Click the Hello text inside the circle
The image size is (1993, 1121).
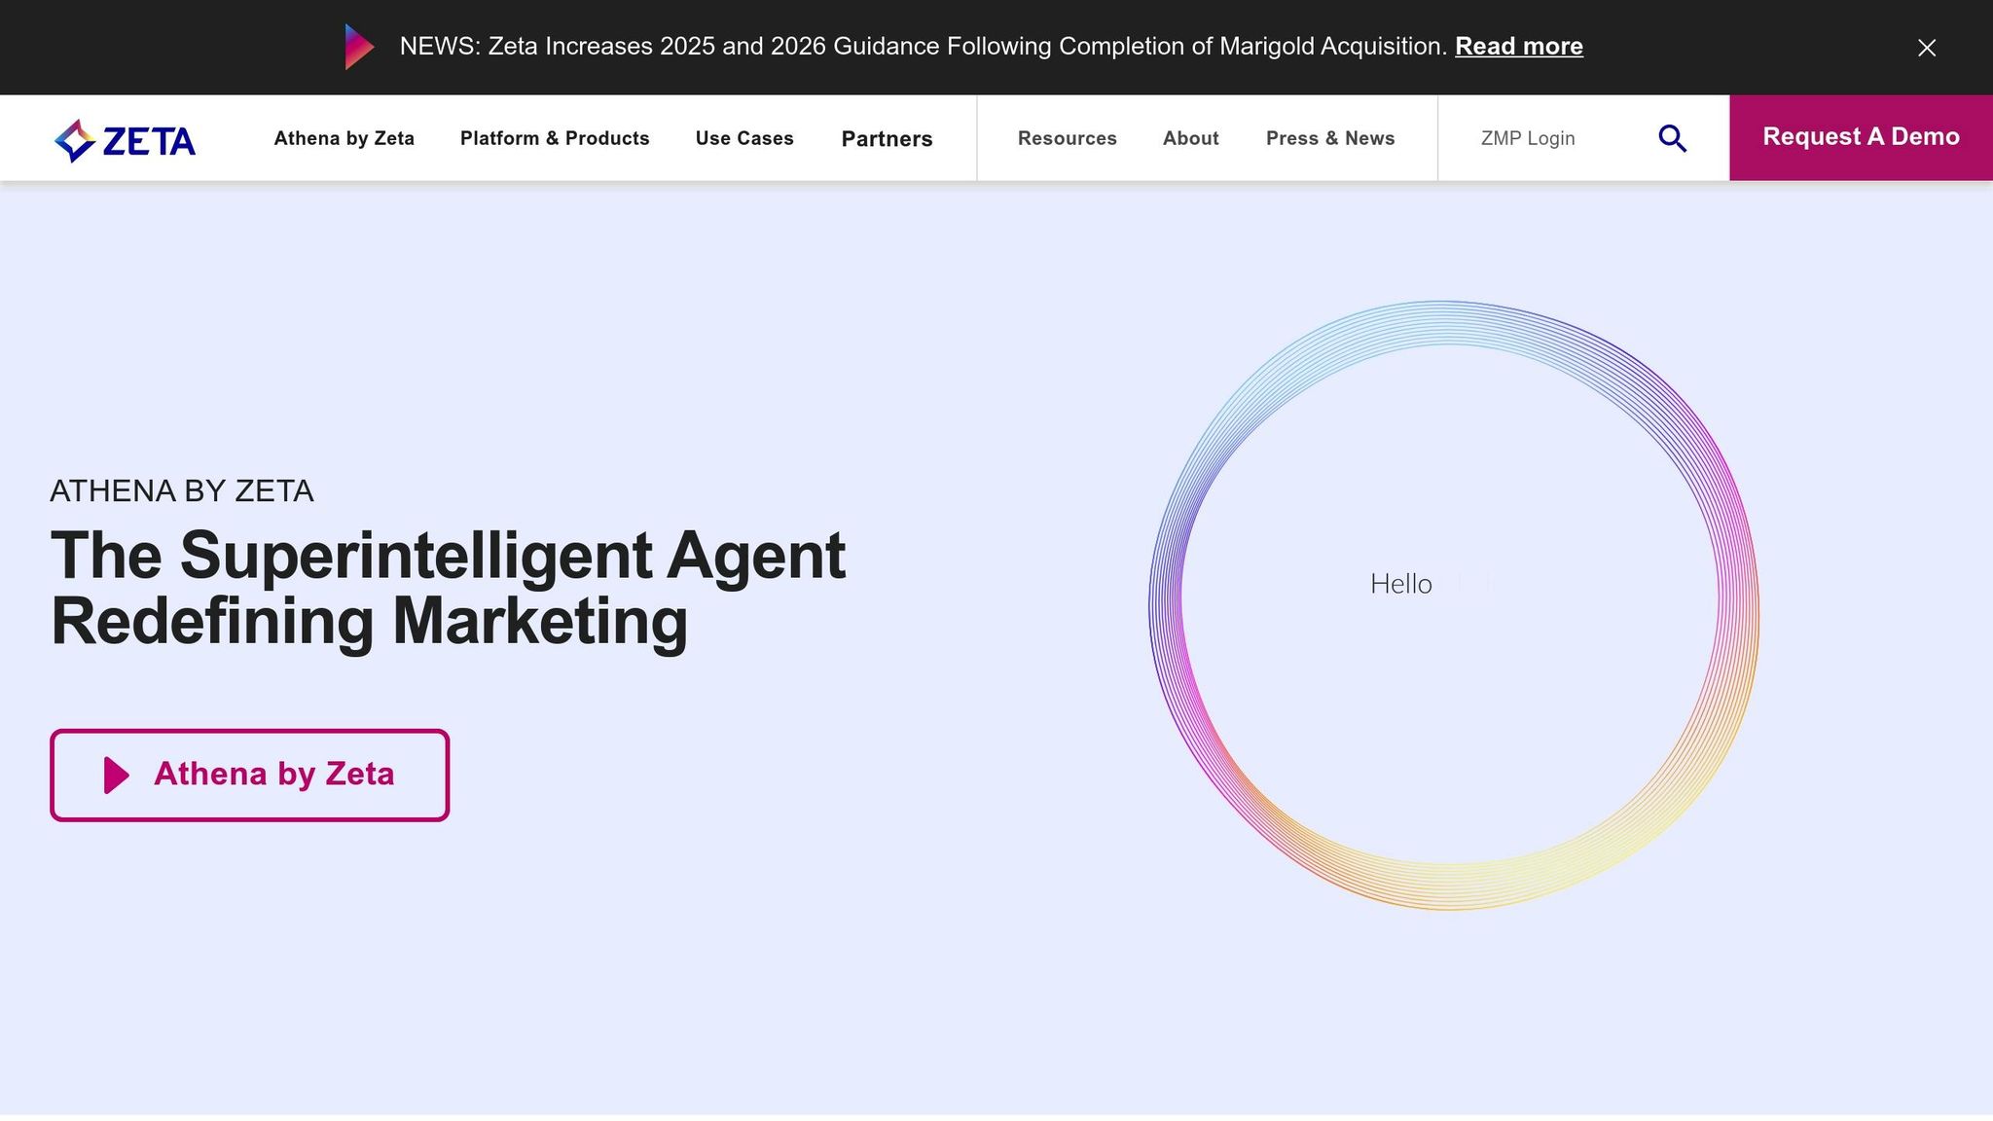tap(1400, 584)
